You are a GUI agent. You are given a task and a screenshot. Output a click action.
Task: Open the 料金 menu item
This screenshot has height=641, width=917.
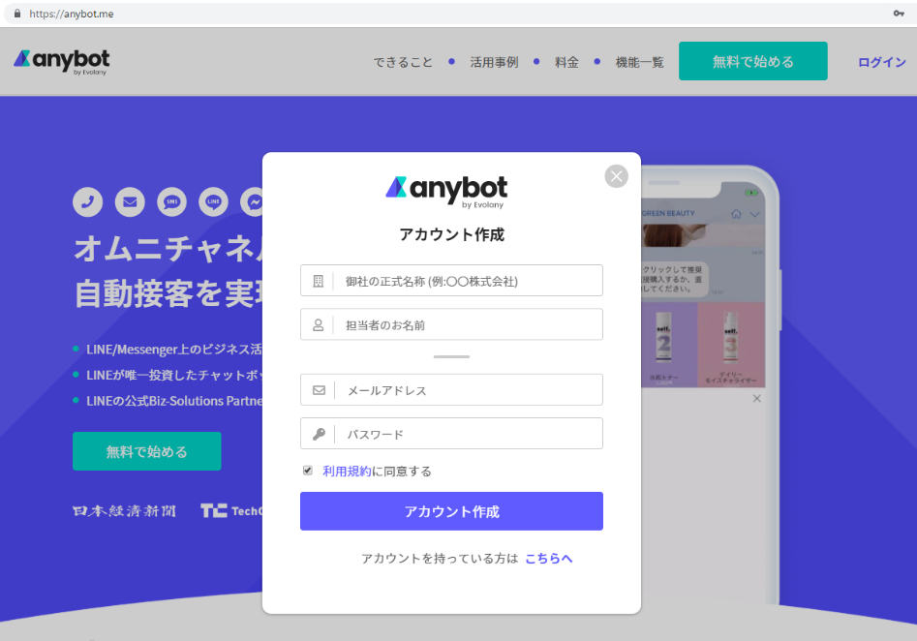566,62
